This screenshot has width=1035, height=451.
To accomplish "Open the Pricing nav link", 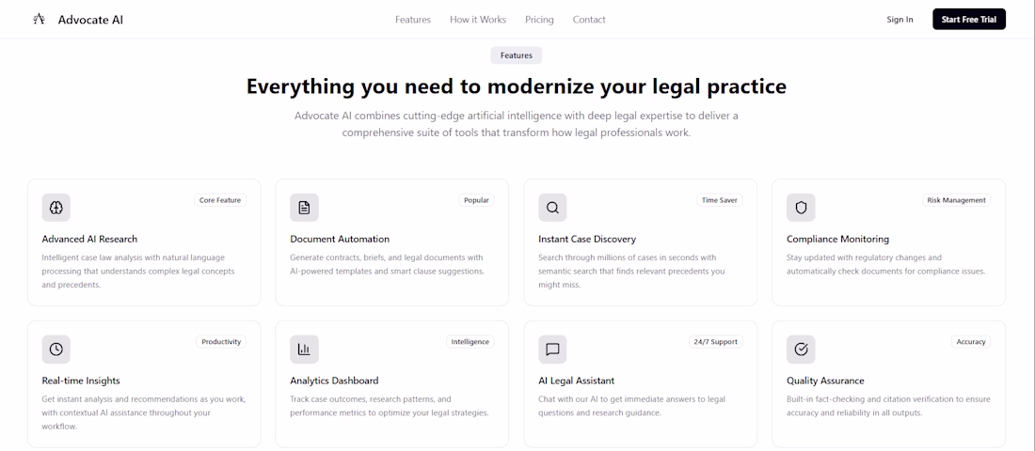I will pos(539,20).
